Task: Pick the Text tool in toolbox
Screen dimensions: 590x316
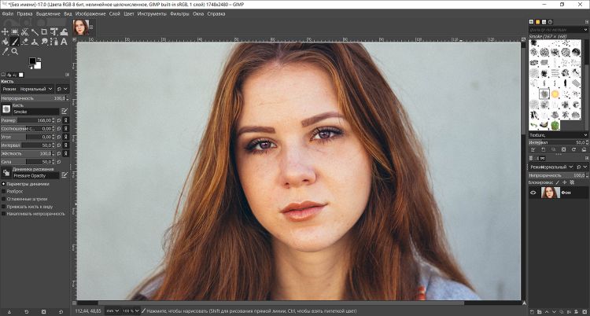Action: 65,42
